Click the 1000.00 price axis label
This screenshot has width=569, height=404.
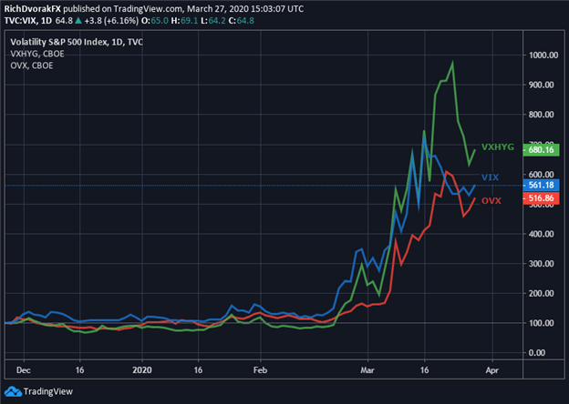tap(543, 56)
